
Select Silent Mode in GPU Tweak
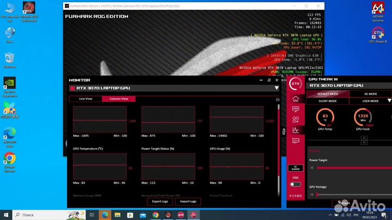tap(328, 101)
